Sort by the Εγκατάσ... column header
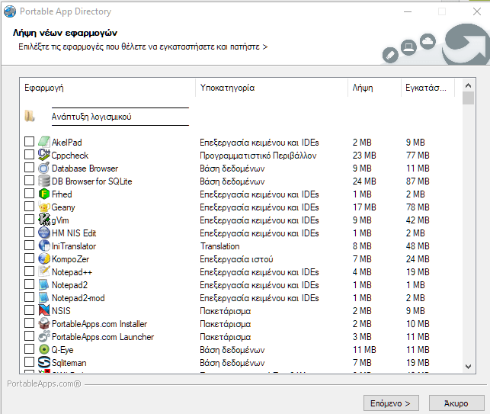Viewport: 490px width, 414px height. pyautogui.click(x=428, y=88)
